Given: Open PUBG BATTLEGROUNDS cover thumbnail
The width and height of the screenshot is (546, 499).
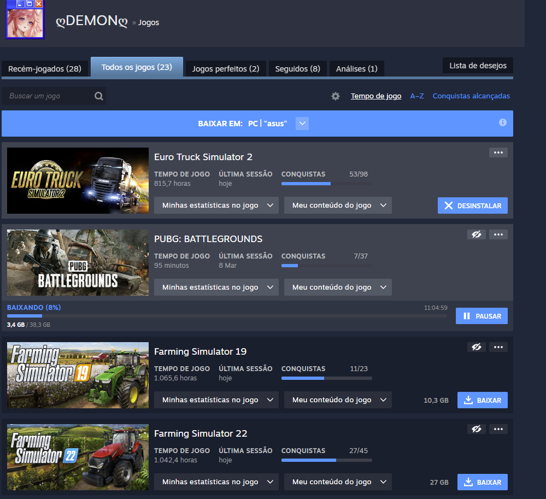Looking at the screenshot, I should (x=78, y=262).
